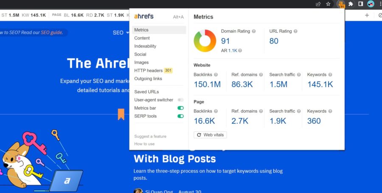Click help icon next to Website Keywords

(x=330, y=75)
